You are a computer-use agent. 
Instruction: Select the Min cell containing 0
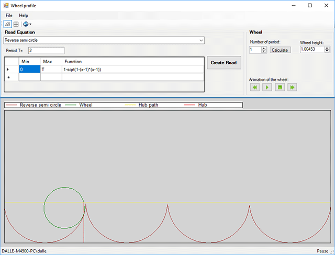coord(29,69)
